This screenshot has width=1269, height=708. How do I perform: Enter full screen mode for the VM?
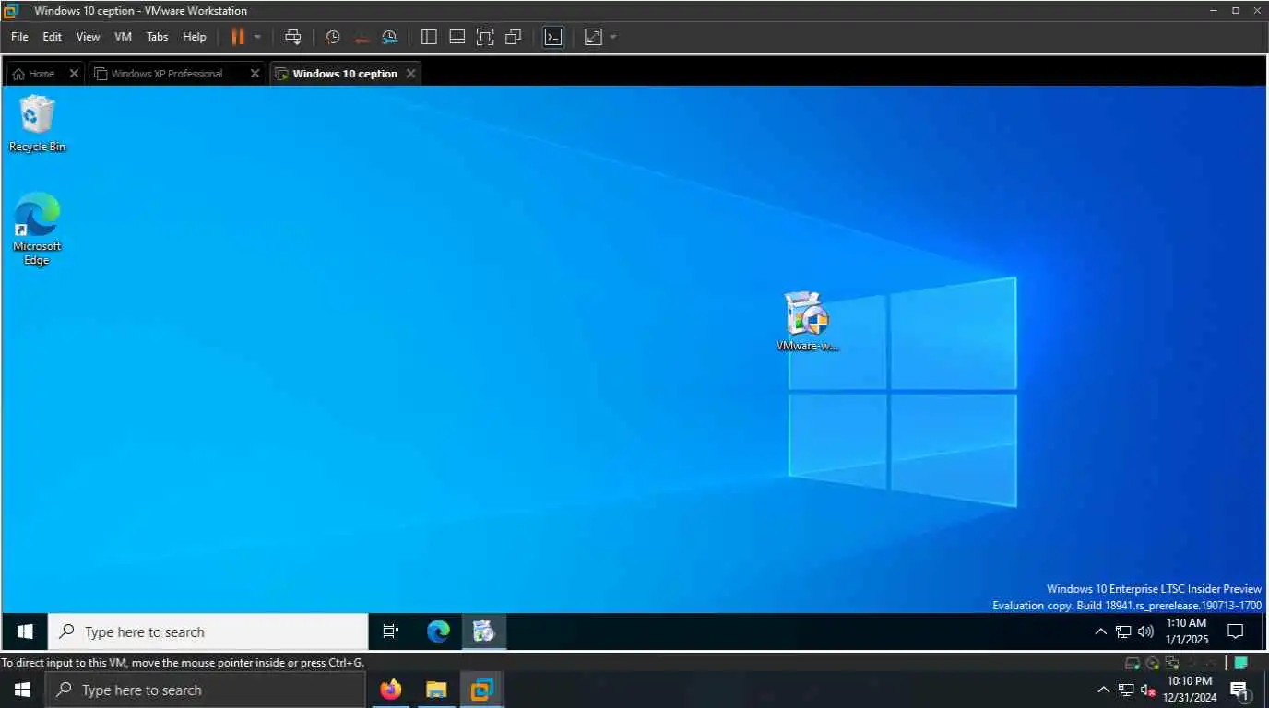[485, 37]
